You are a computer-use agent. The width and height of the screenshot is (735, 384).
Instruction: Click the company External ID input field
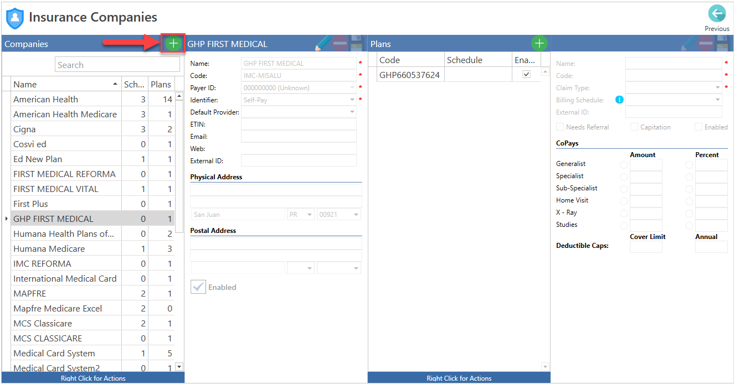pyautogui.click(x=299, y=161)
